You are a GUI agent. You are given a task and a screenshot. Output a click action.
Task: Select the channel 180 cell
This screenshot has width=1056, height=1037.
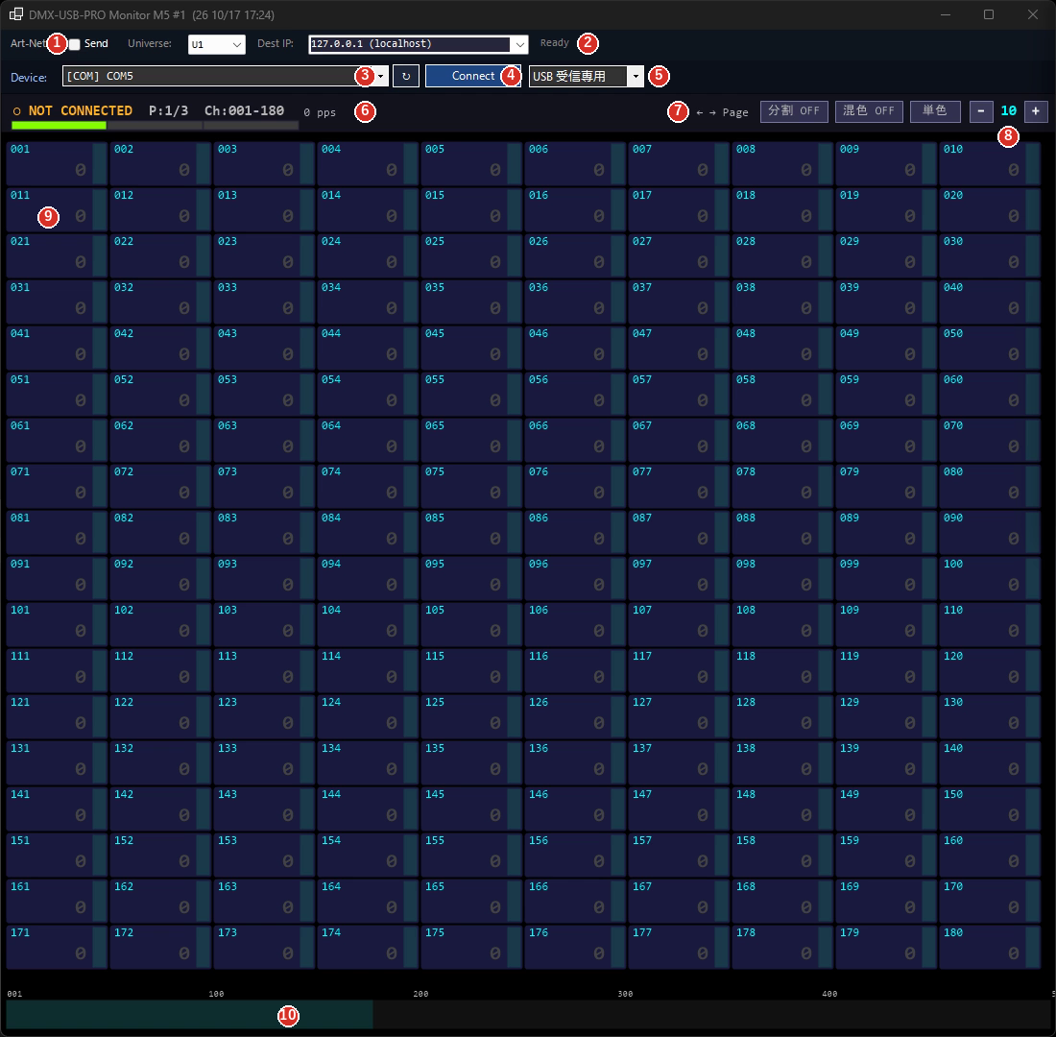pyautogui.click(x=990, y=948)
